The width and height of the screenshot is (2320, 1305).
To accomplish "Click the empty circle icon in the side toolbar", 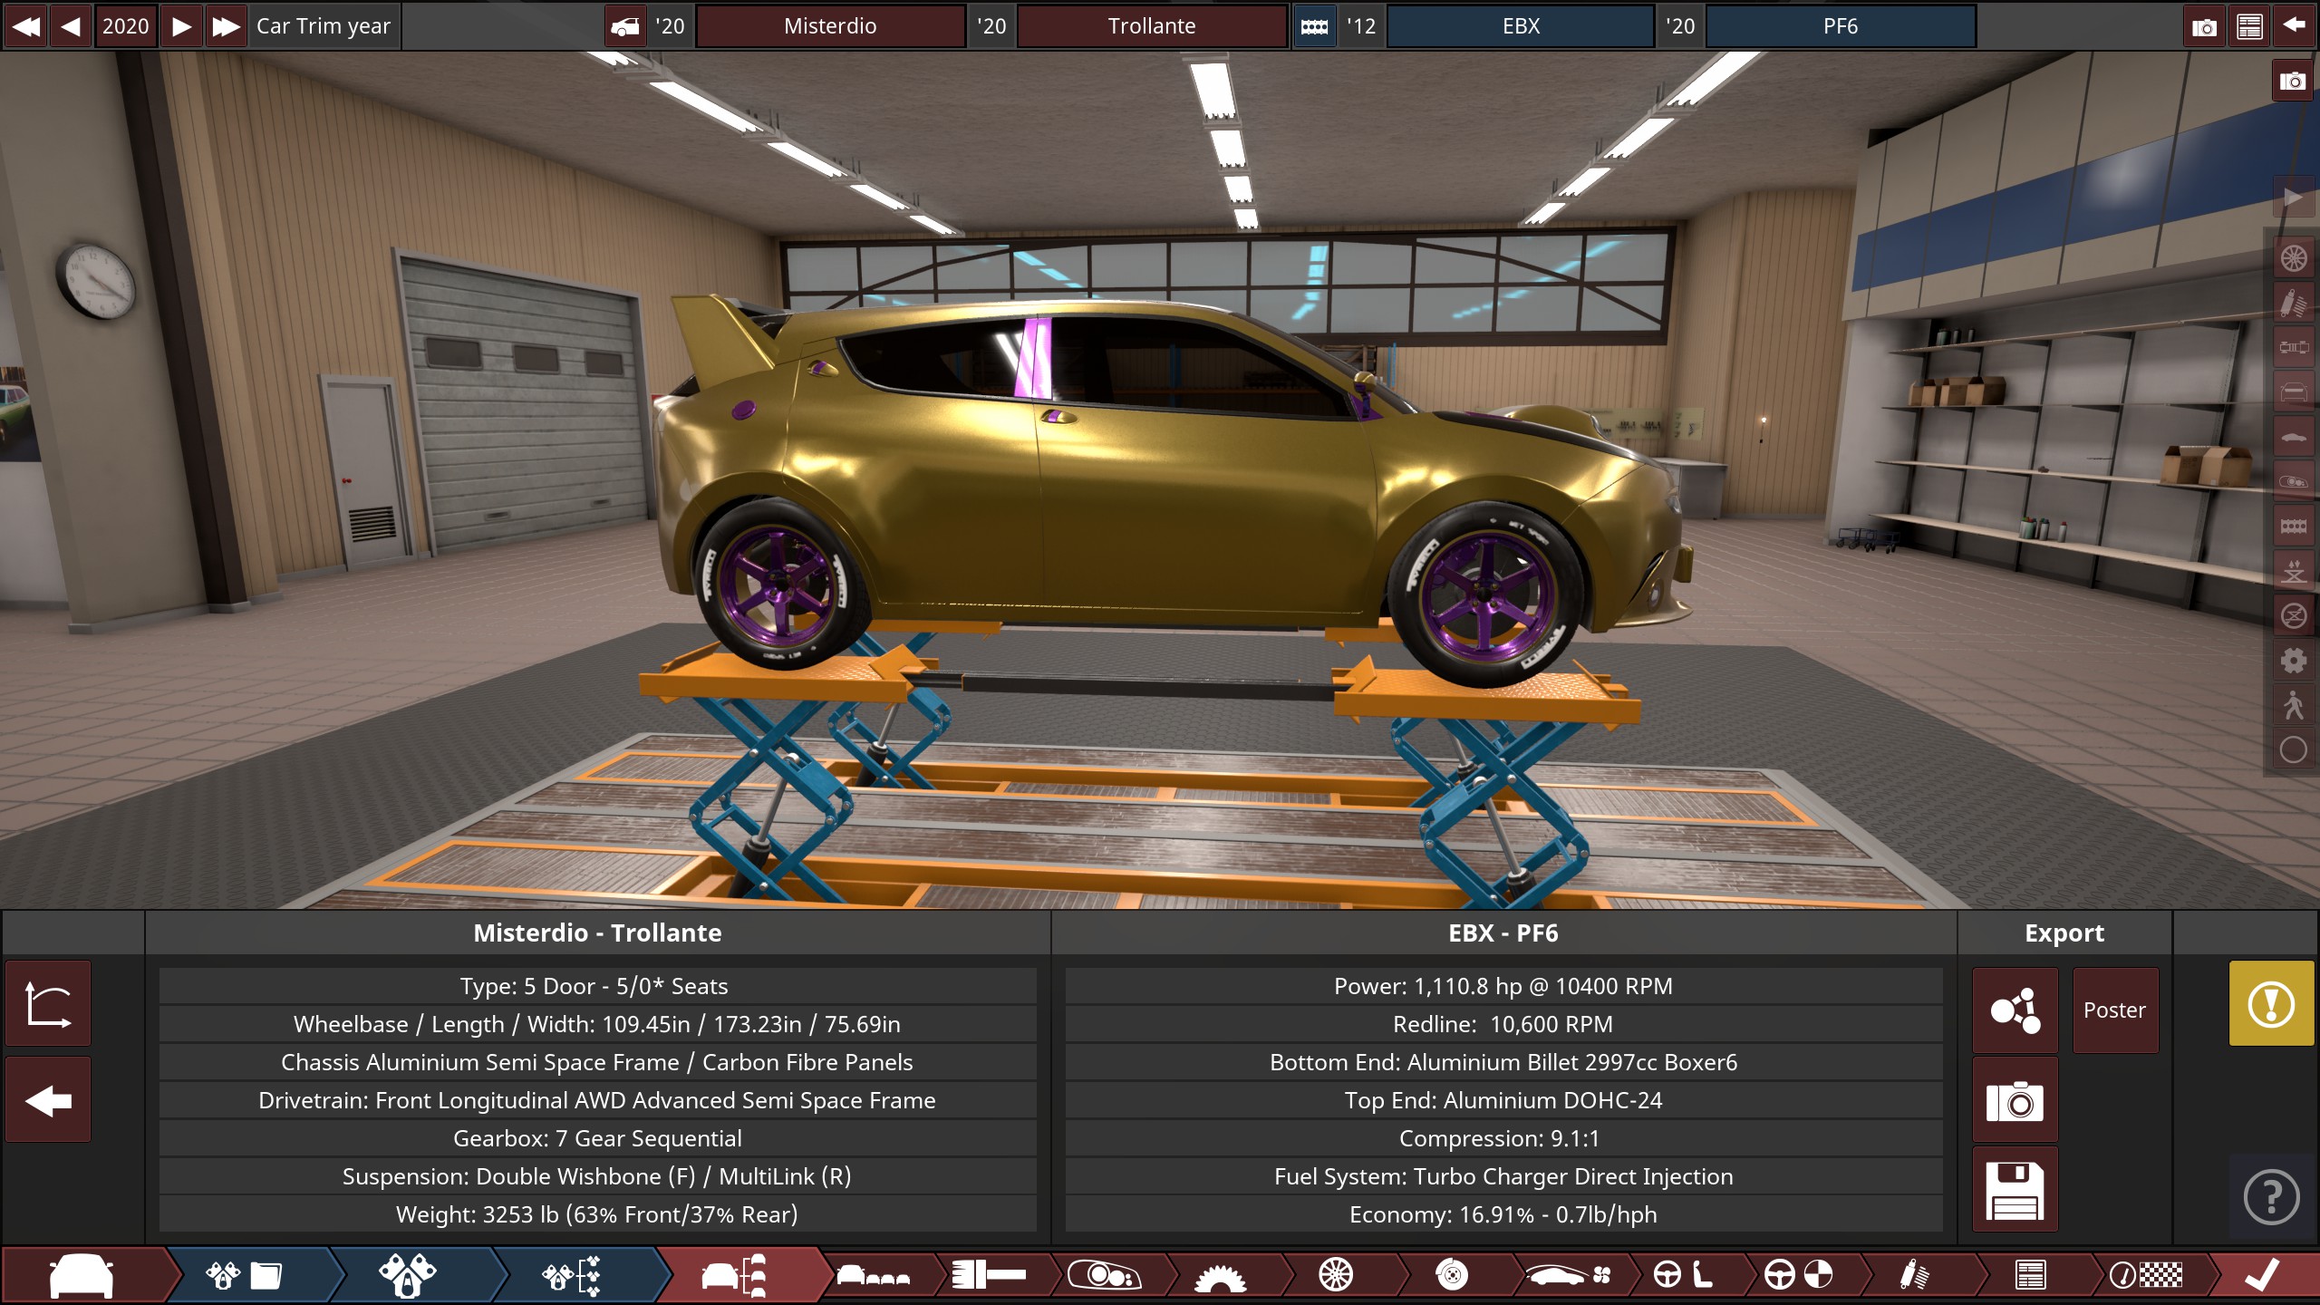I will coord(2294,749).
